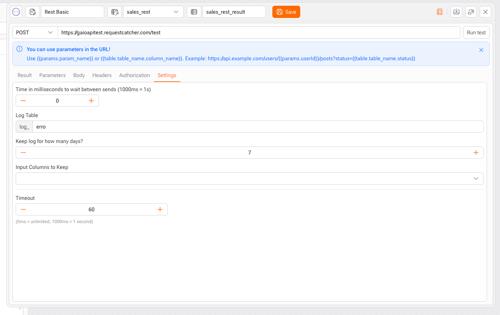Expand the Input Columns to Keep dropdown
500x315 pixels.
point(249,178)
